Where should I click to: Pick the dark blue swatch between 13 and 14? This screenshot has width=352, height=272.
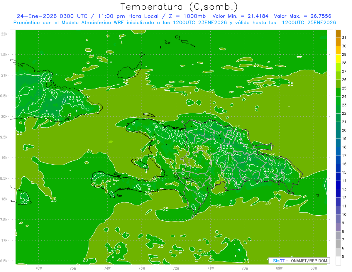point(338,185)
